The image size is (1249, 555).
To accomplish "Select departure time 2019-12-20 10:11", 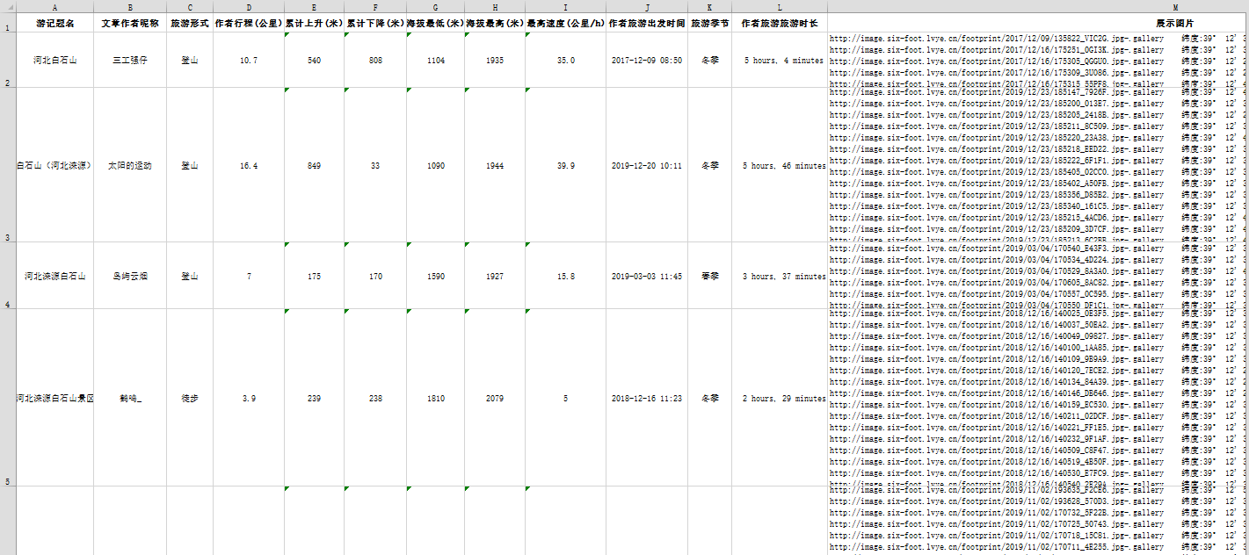I will click(647, 165).
